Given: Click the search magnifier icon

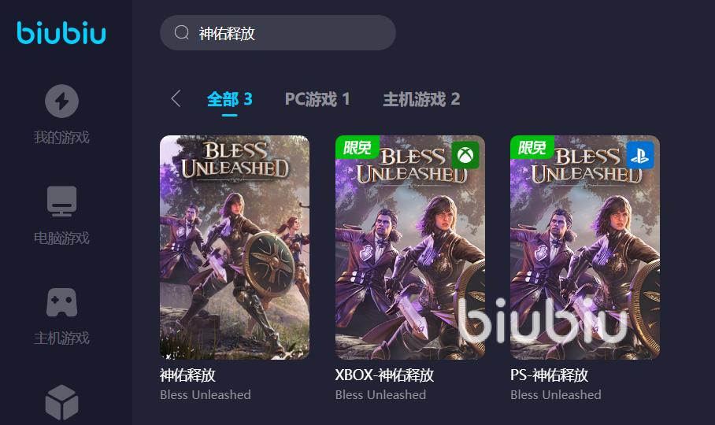Looking at the screenshot, I should (x=181, y=32).
